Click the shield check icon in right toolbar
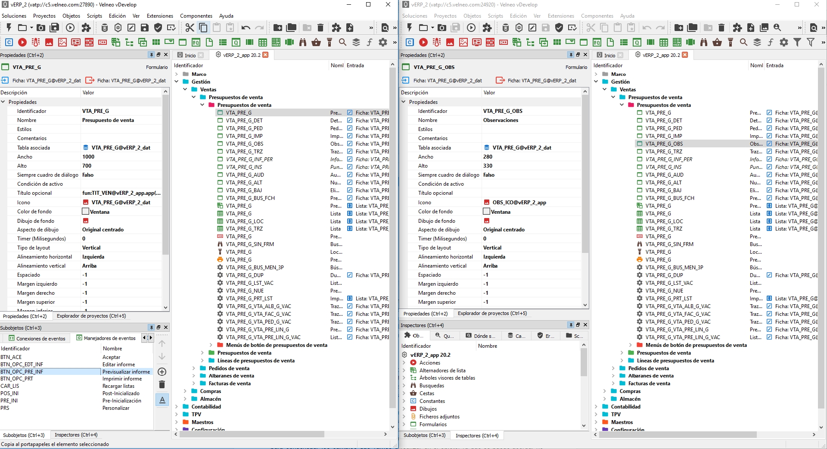This screenshot has width=827, height=449. (559, 28)
